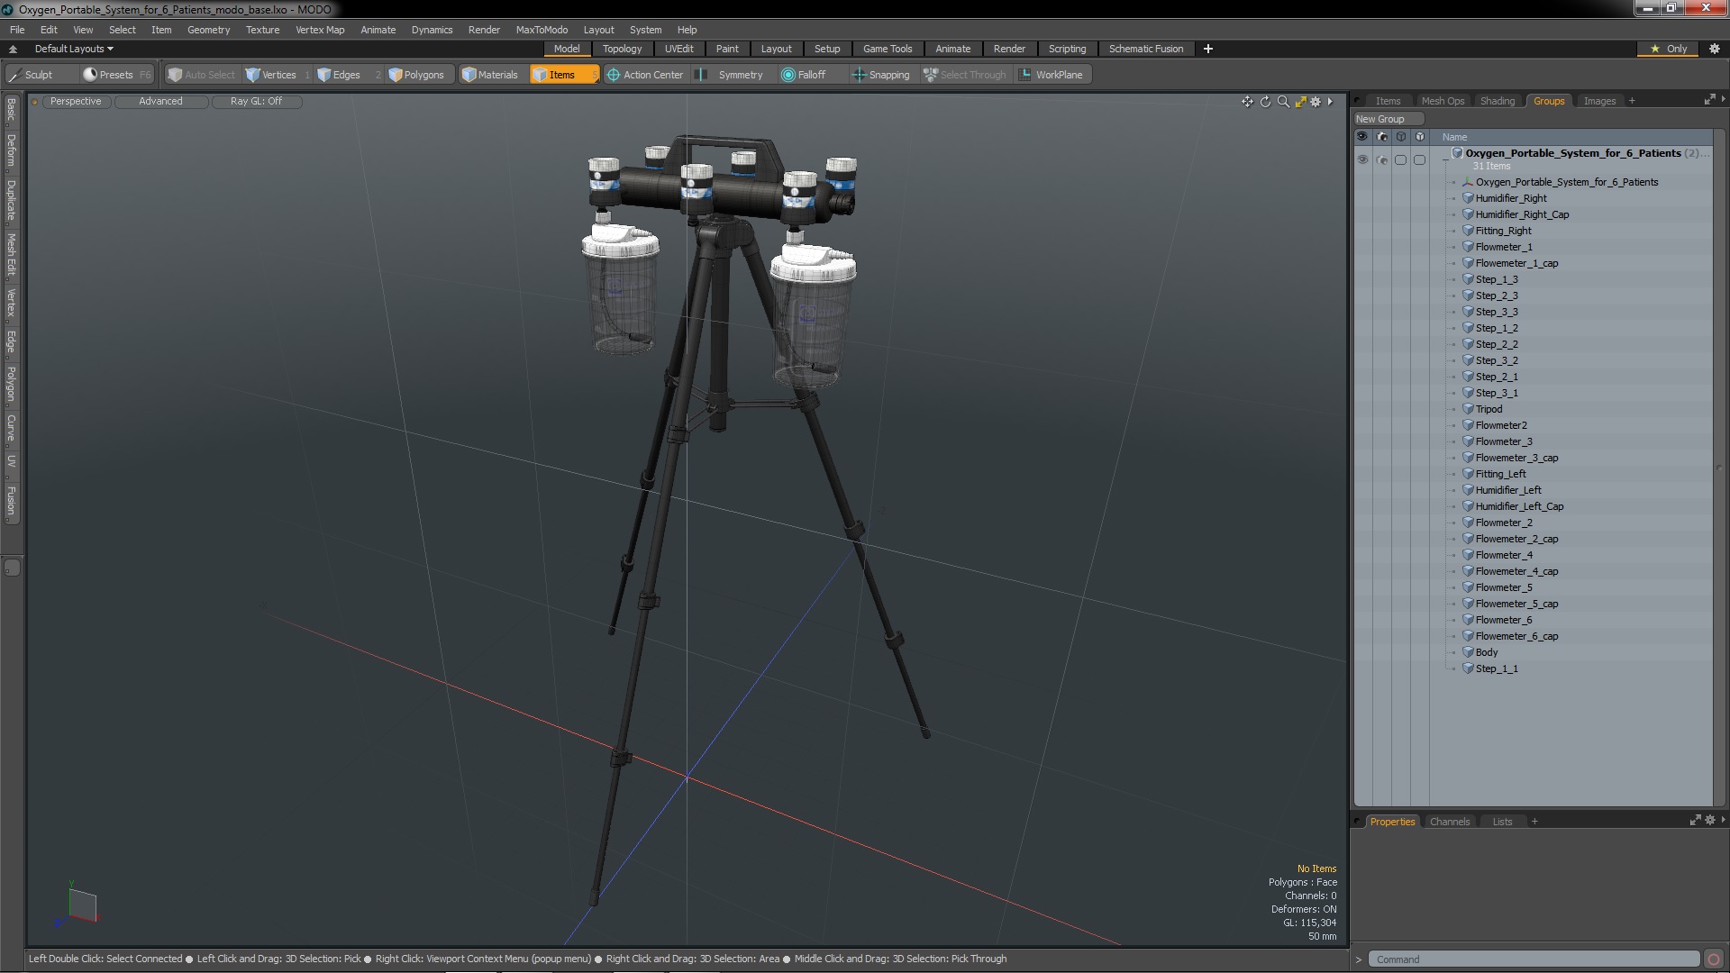Click Tripod mesh item icon
This screenshot has height=973, width=1730.
point(1468,409)
